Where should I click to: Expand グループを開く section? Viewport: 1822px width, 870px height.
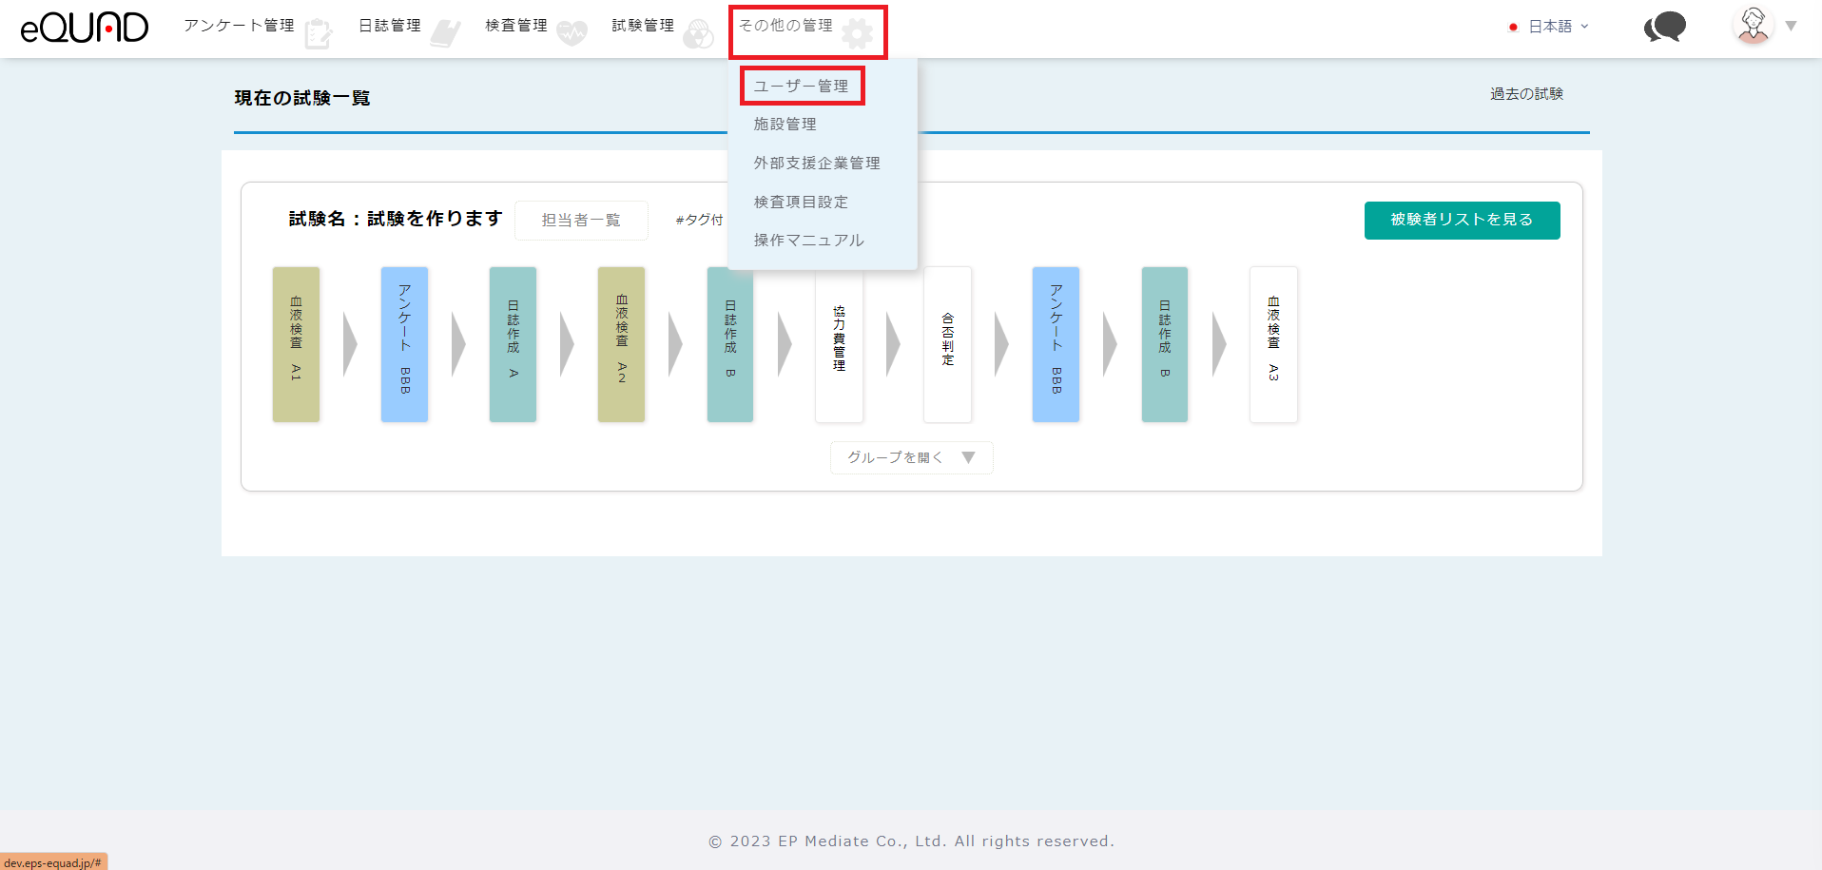click(x=911, y=457)
